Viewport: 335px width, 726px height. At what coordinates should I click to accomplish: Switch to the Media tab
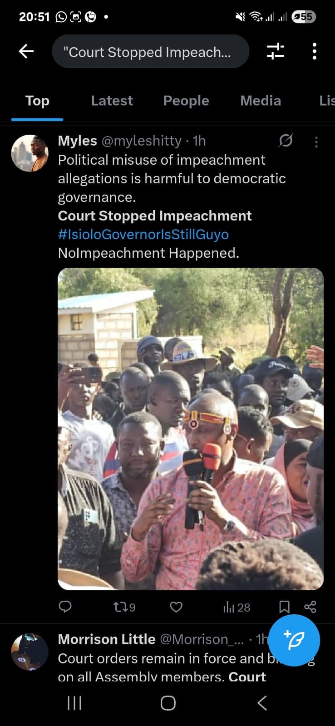pos(261,101)
